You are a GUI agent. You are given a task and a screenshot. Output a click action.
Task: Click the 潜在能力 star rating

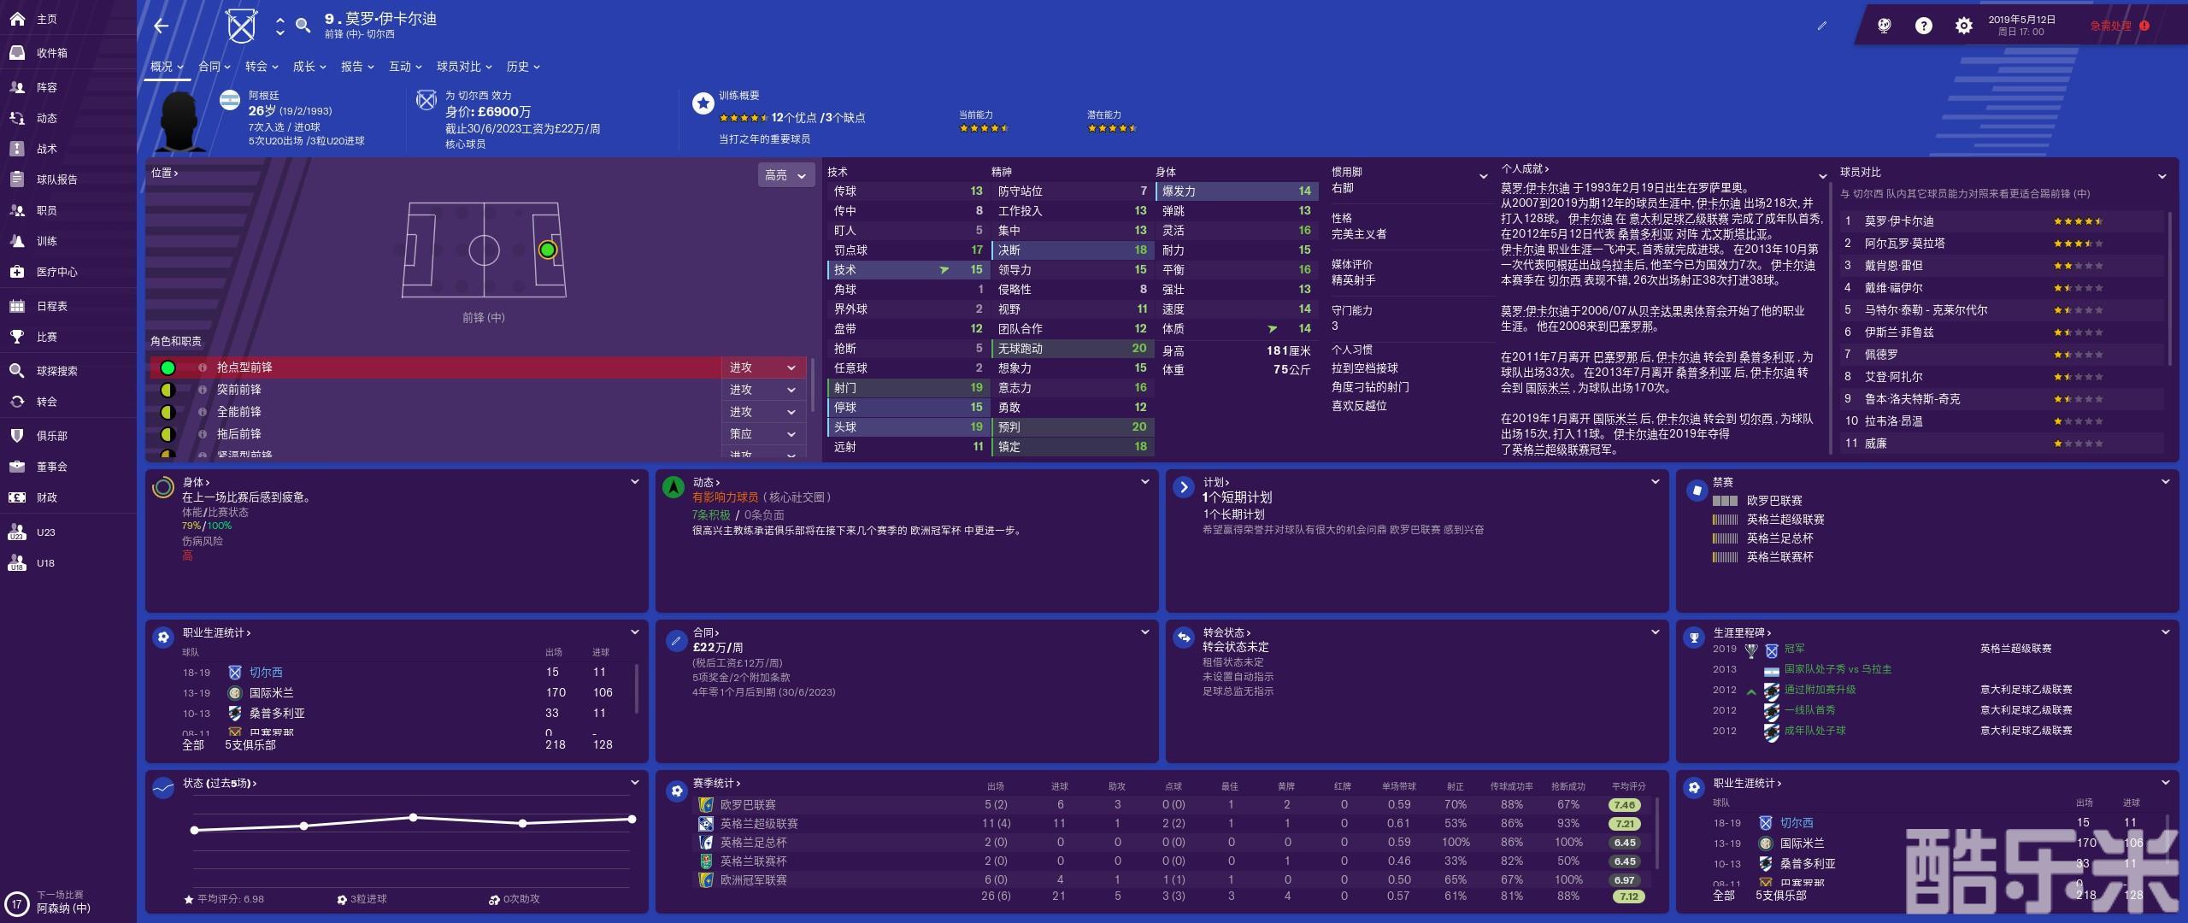pyautogui.click(x=1112, y=128)
